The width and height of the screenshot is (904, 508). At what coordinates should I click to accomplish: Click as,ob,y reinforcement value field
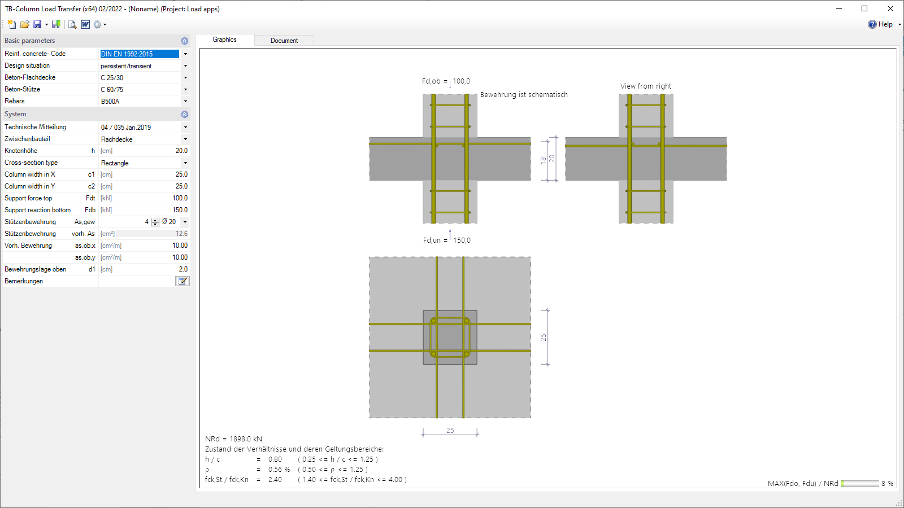tap(144, 257)
